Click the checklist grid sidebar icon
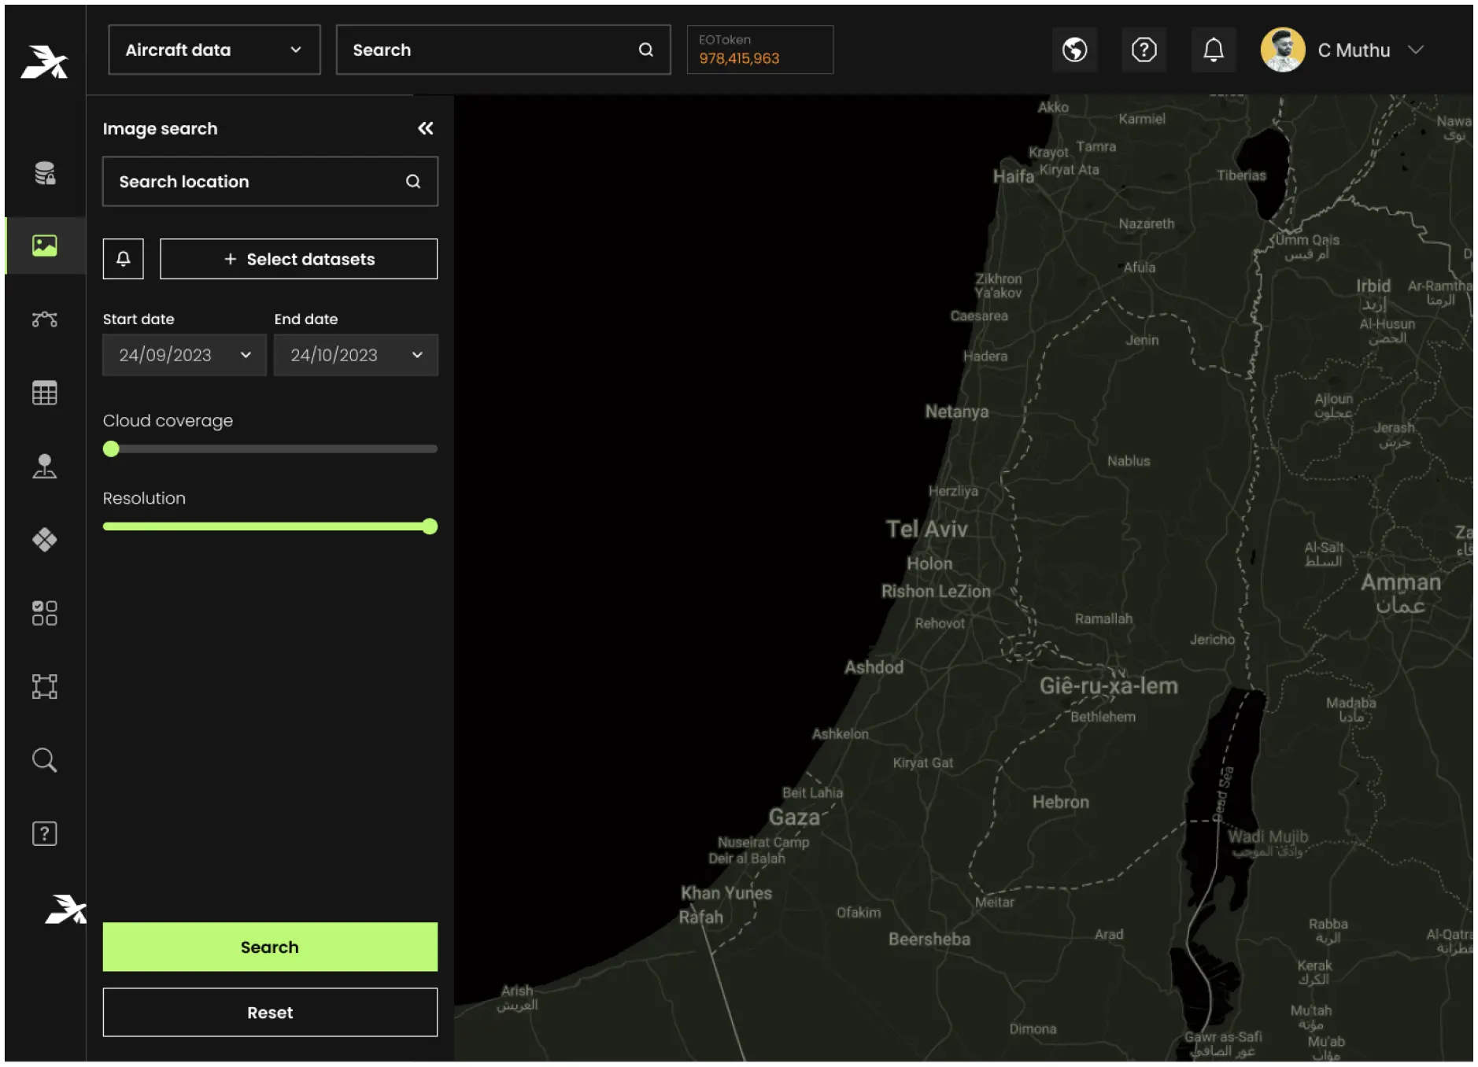This screenshot has height=1067, width=1478. (x=45, y=613)
